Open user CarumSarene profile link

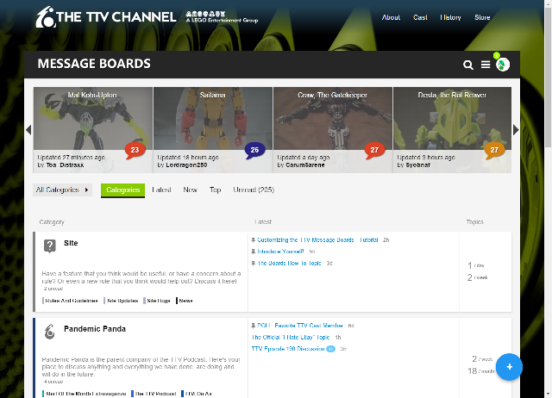(305, 165)
